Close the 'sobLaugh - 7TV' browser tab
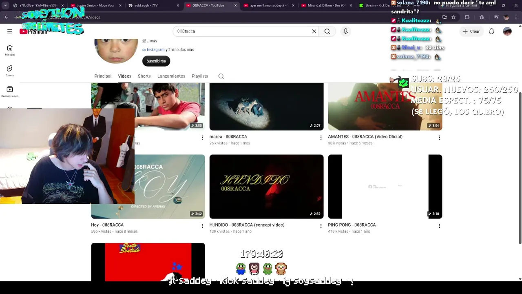Viewport: 522px width, 294px height. pyautogui.click(x=178, y=5)
